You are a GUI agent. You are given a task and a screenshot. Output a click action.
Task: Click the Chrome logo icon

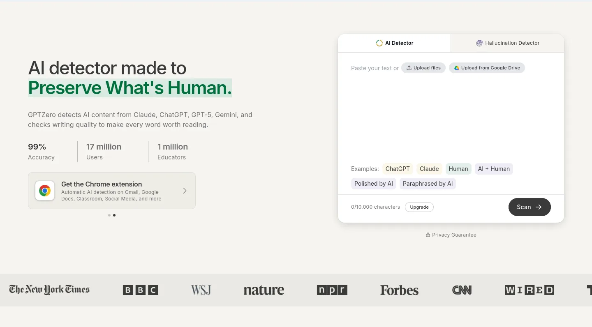(45, 191)
